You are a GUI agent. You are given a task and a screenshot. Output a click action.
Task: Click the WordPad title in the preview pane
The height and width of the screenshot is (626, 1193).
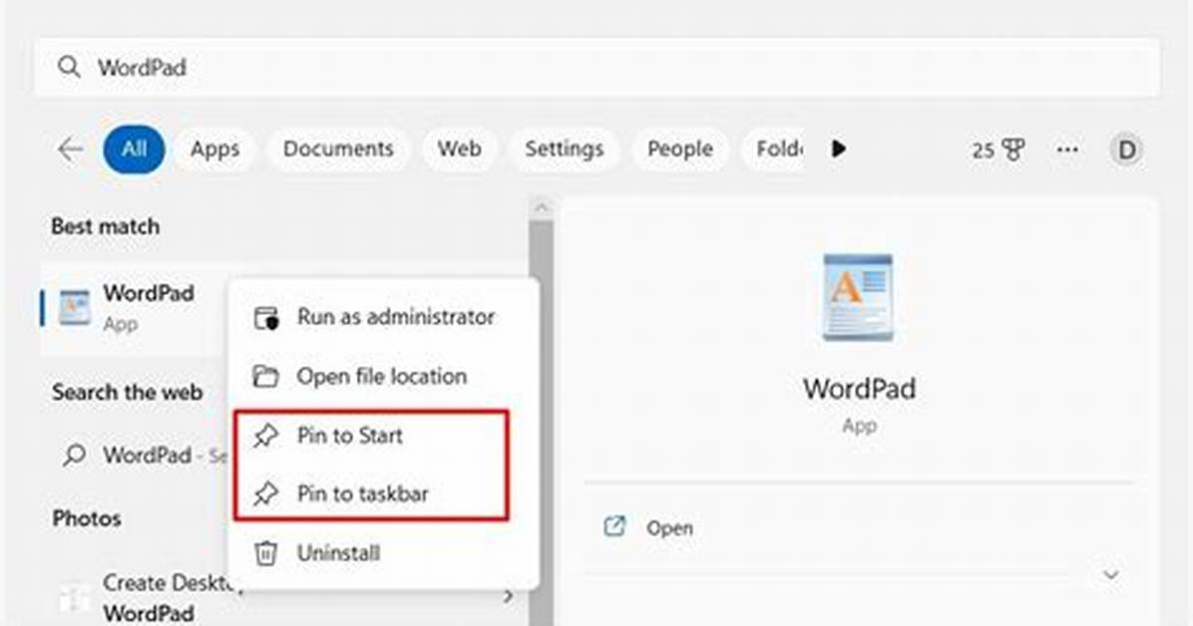click(x=859, y=389)
